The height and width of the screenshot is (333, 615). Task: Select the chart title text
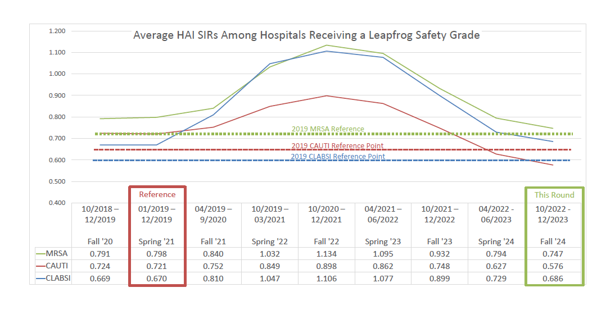(x=306, y=35)
